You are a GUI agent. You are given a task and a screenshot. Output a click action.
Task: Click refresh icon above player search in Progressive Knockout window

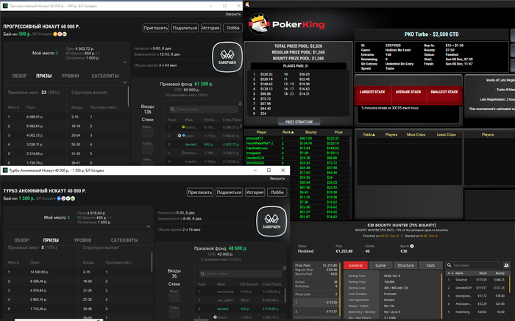[x=240, y=104]
